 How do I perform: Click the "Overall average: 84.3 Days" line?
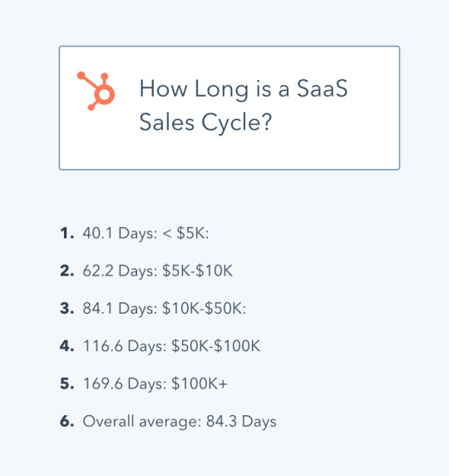(x=180, y=422)
